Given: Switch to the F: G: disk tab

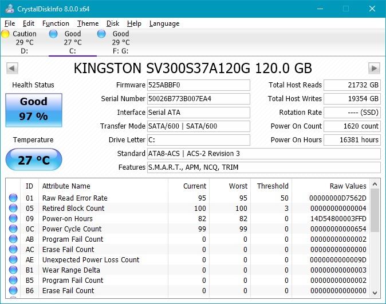Looking at the screenshot, I should pos(121,42).
